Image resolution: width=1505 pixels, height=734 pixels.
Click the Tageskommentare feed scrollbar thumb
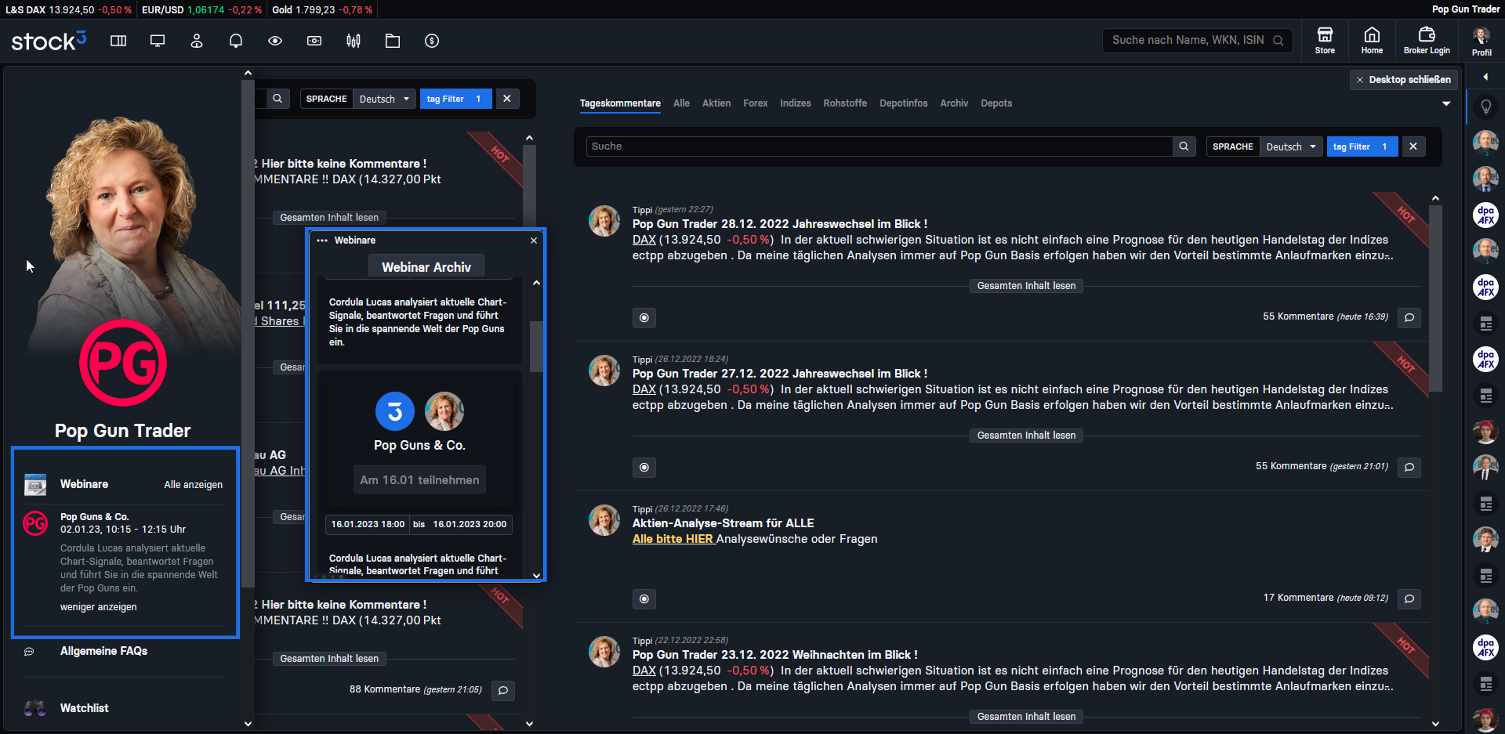1436,298
